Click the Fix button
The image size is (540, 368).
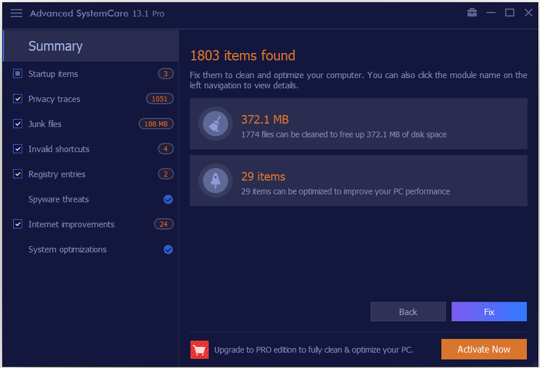489,312
